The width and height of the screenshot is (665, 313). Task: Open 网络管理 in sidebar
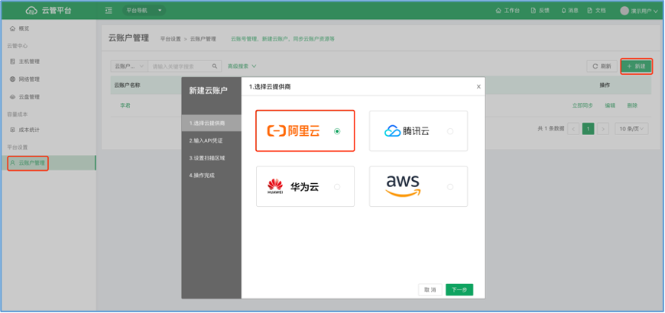(x=48, y=79)
